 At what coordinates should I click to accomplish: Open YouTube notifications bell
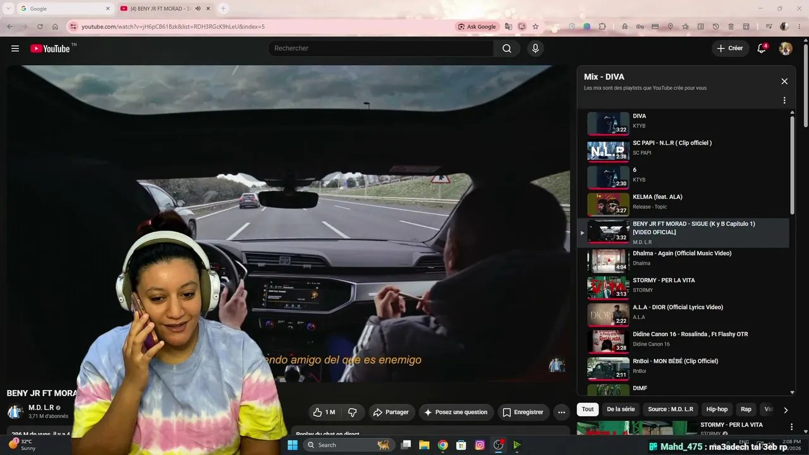762,49
